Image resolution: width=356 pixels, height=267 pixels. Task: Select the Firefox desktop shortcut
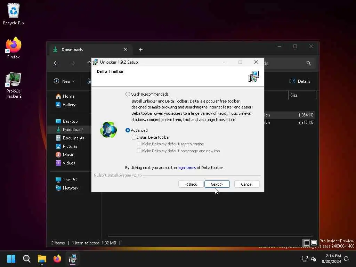coord(14,48)
